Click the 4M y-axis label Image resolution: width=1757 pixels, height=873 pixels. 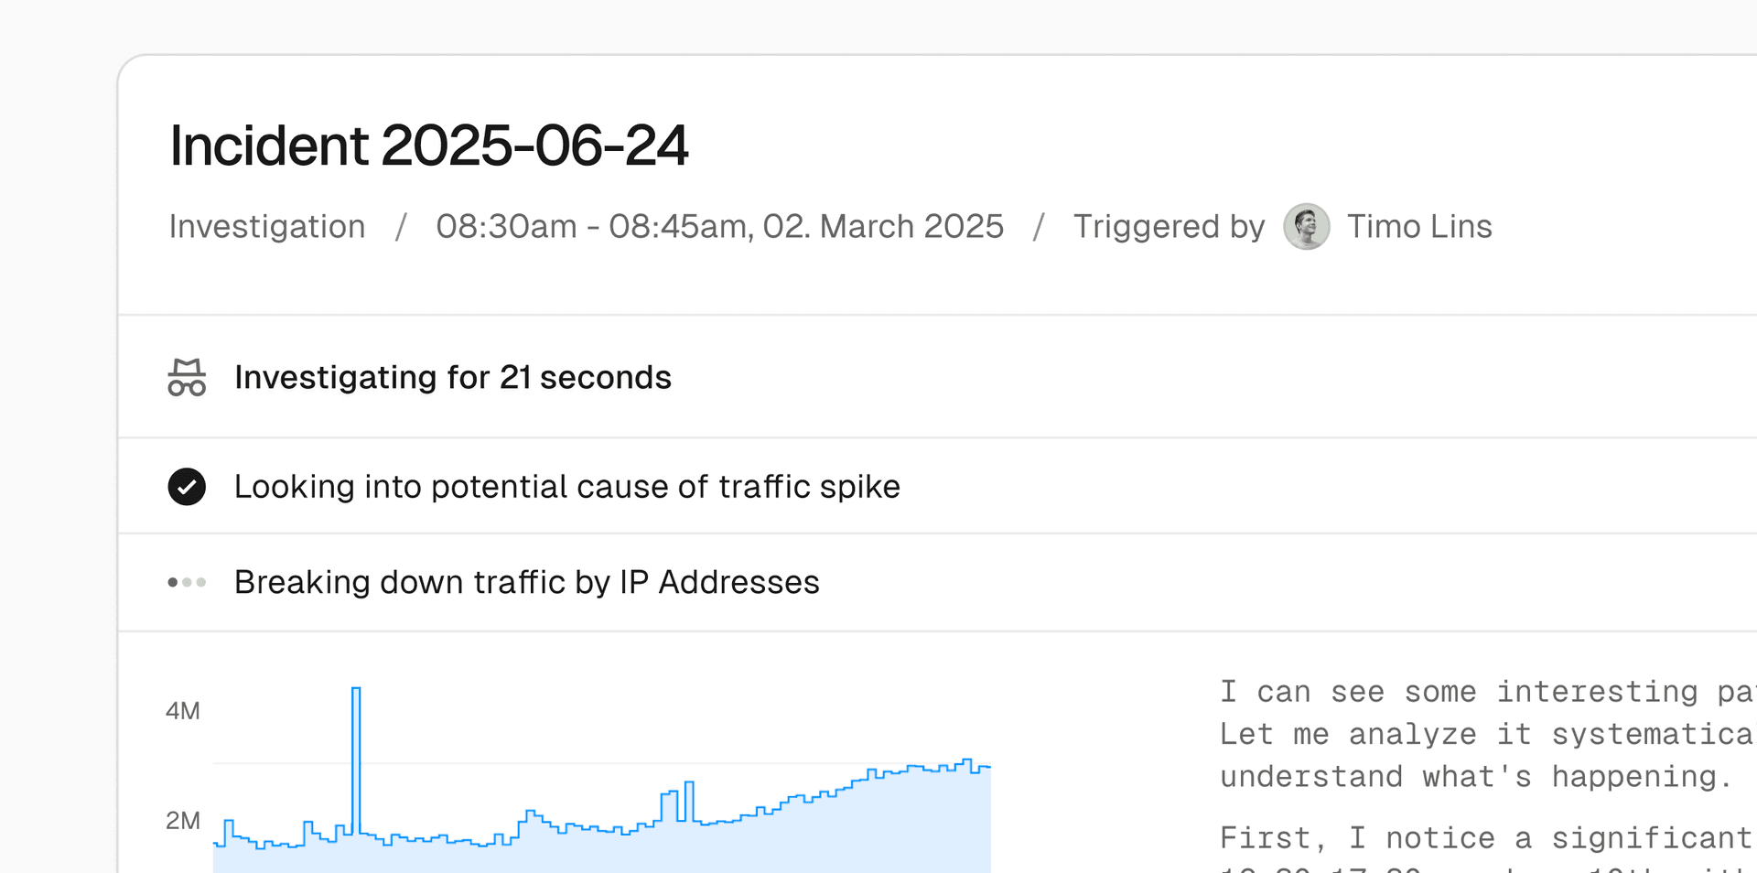coord(183,711)
